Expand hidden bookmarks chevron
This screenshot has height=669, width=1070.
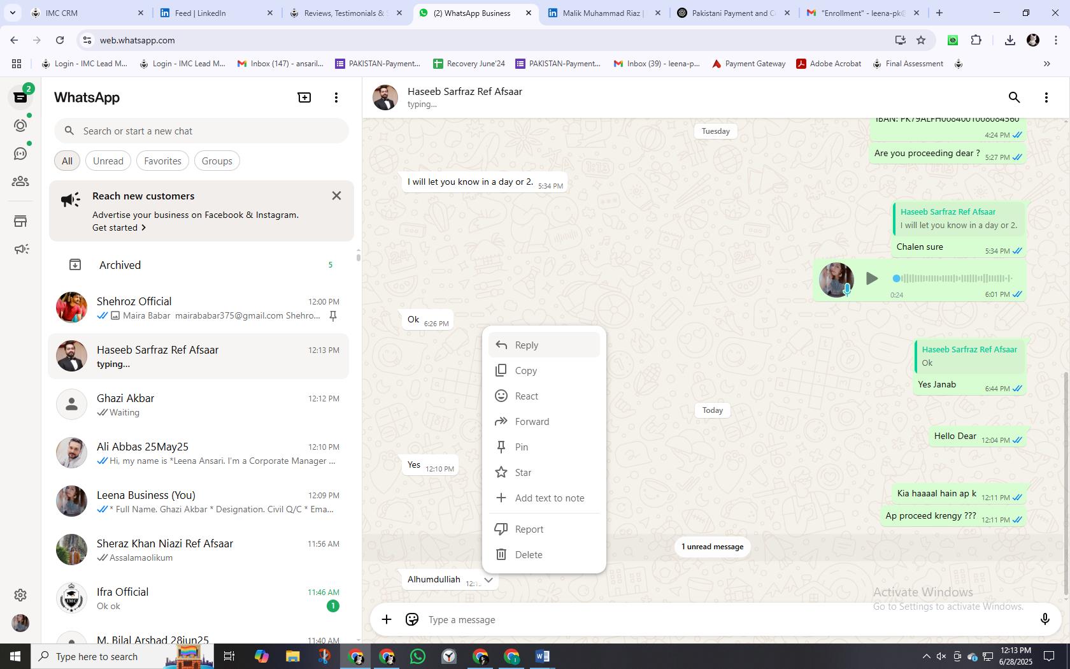click(x=1046, y=64)
